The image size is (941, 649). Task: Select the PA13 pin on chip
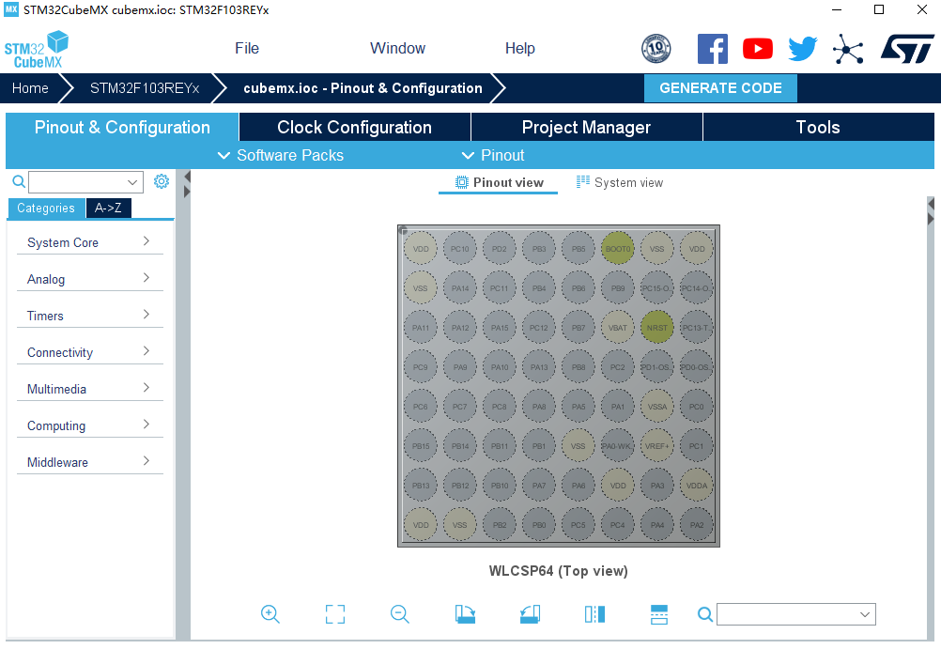(x=539, y=367)
